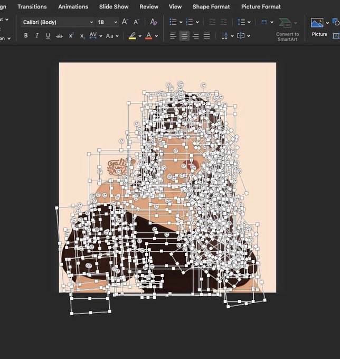This screenshot has width=340, height=359.
Task: Align text to the right
Action: click(x=195, y=36)
